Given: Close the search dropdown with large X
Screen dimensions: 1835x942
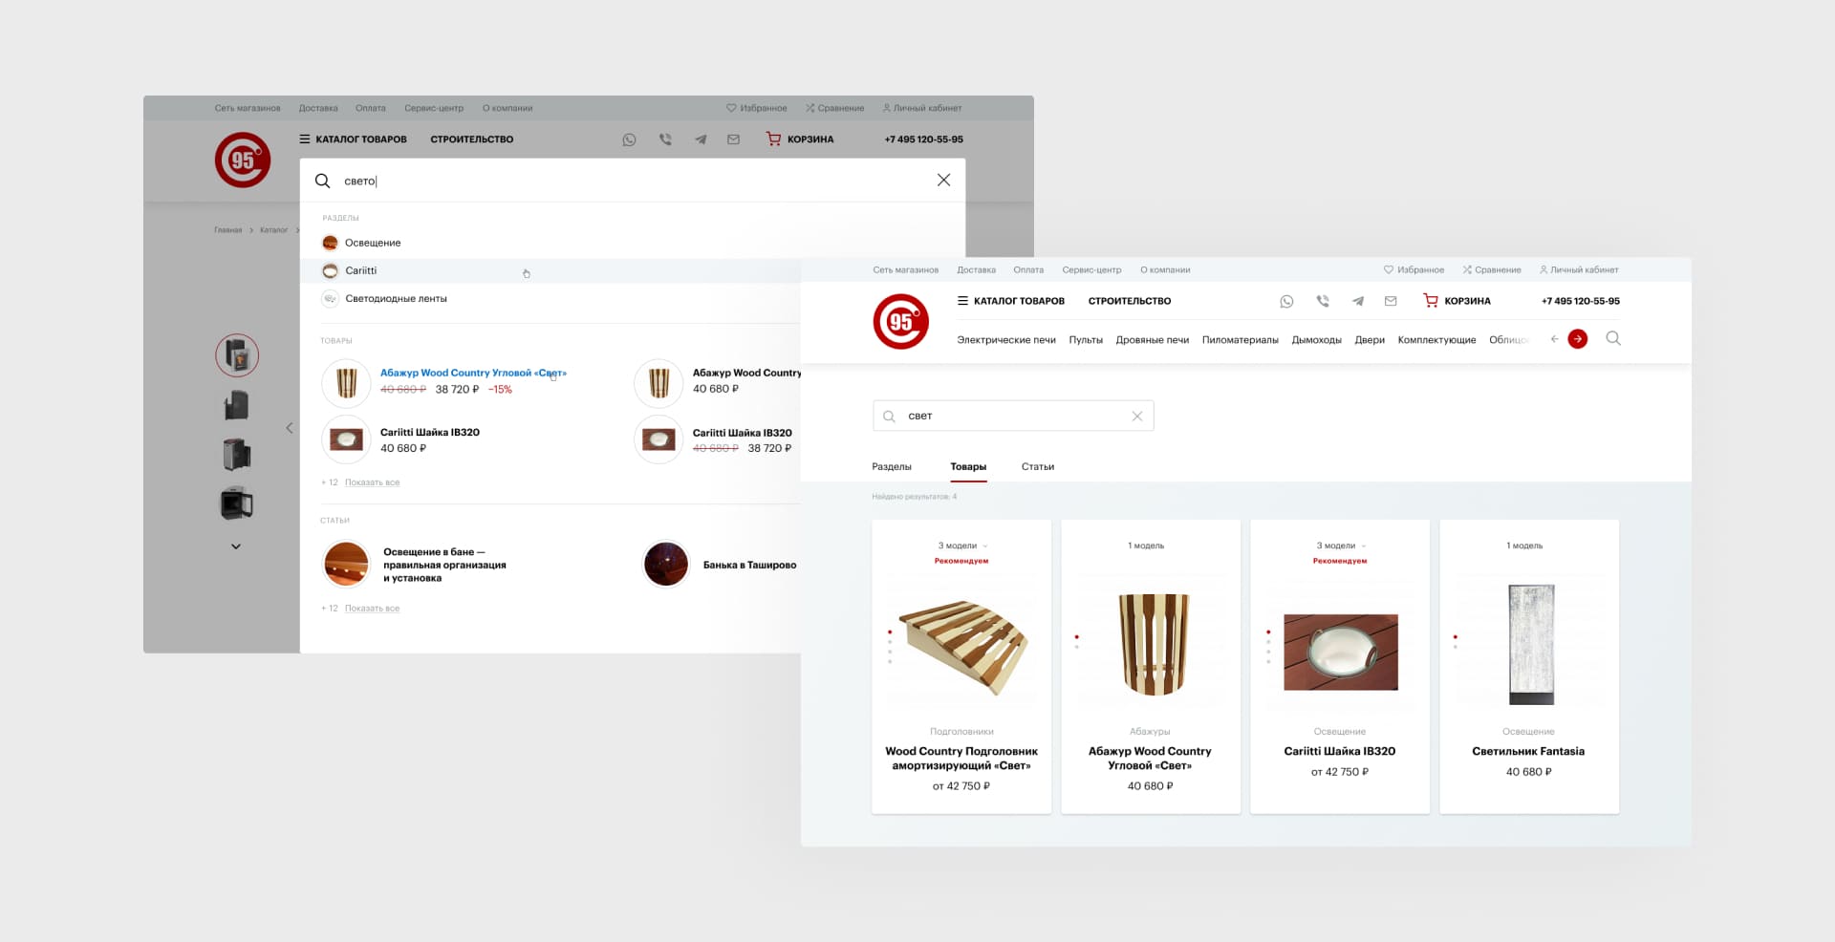Looking at the screenshot, I should [943, 181].
